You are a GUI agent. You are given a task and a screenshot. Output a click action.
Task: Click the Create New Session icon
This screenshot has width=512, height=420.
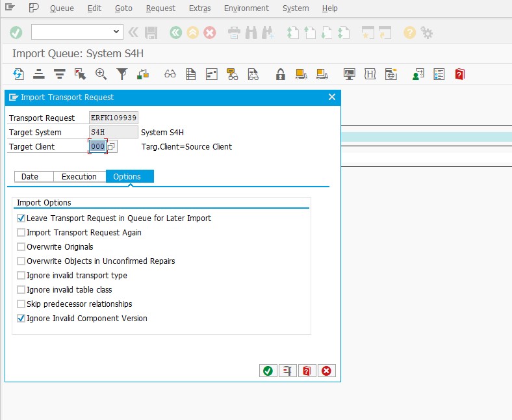coord(368,33)
